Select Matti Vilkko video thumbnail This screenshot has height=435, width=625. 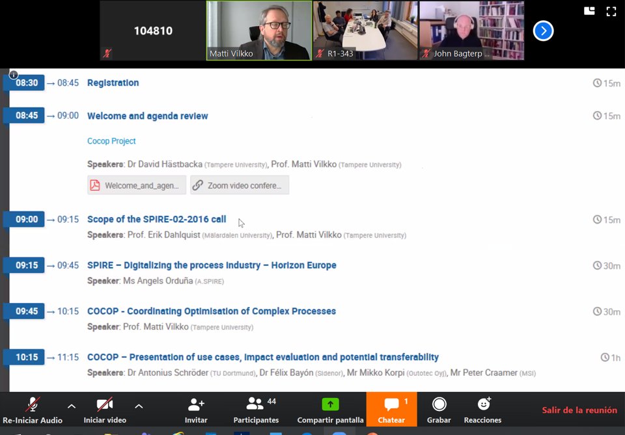tap(259, 31)
